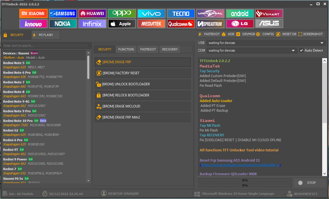Select the Lenovo brand logo
Image resolution: width=329 pixels, height=199 pixels.
point(33,24)
